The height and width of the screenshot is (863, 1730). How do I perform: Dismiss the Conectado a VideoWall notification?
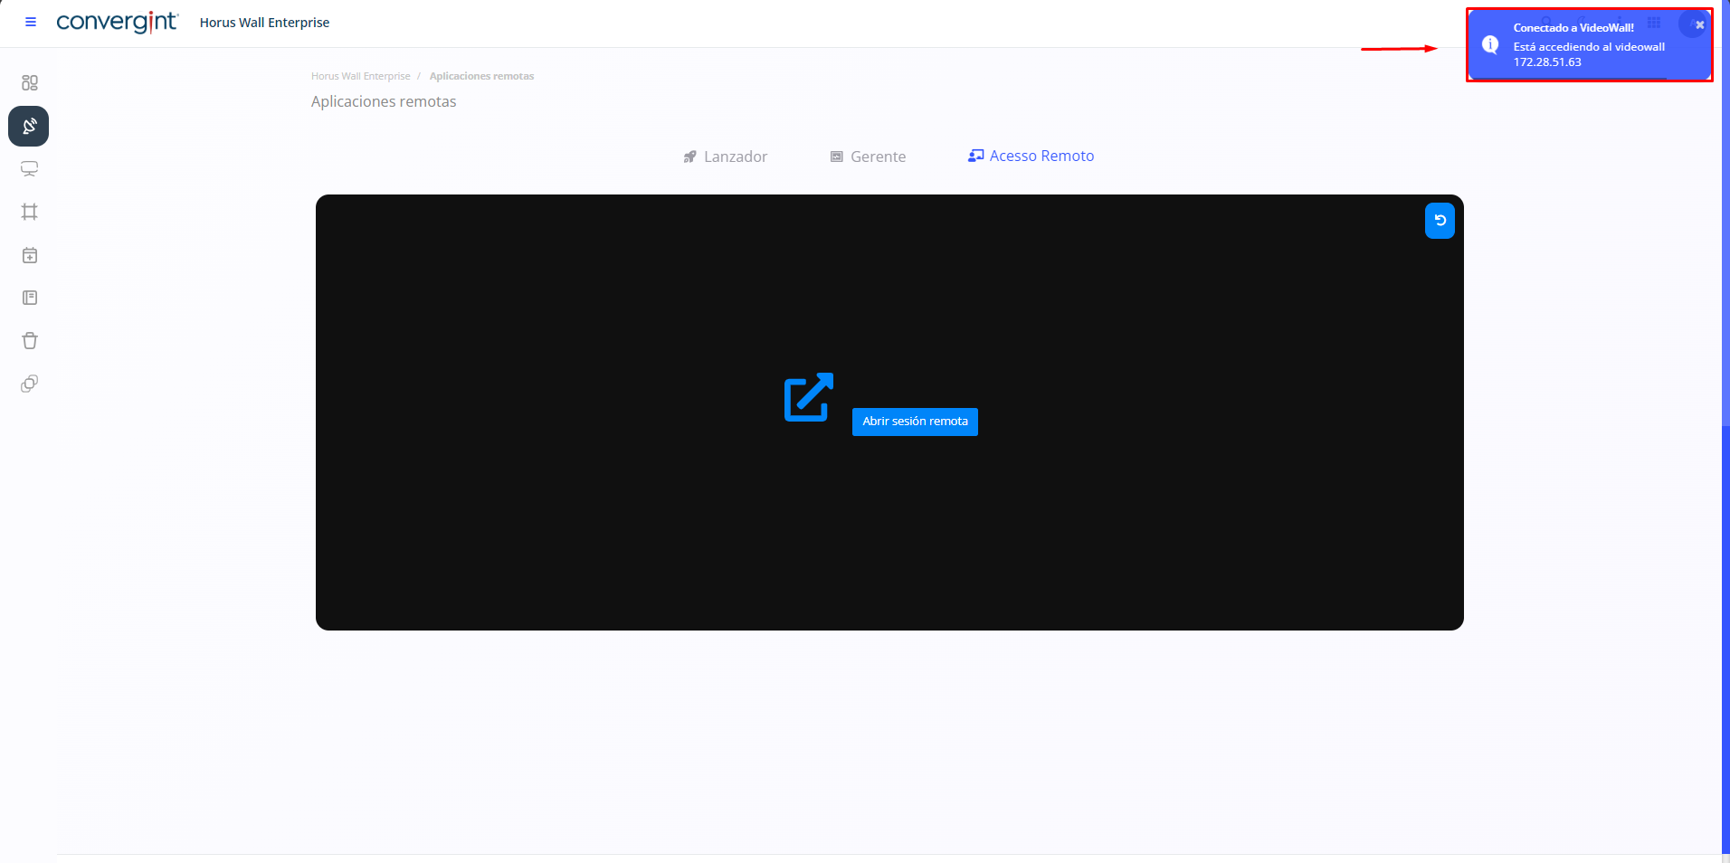pos(1699,25)
